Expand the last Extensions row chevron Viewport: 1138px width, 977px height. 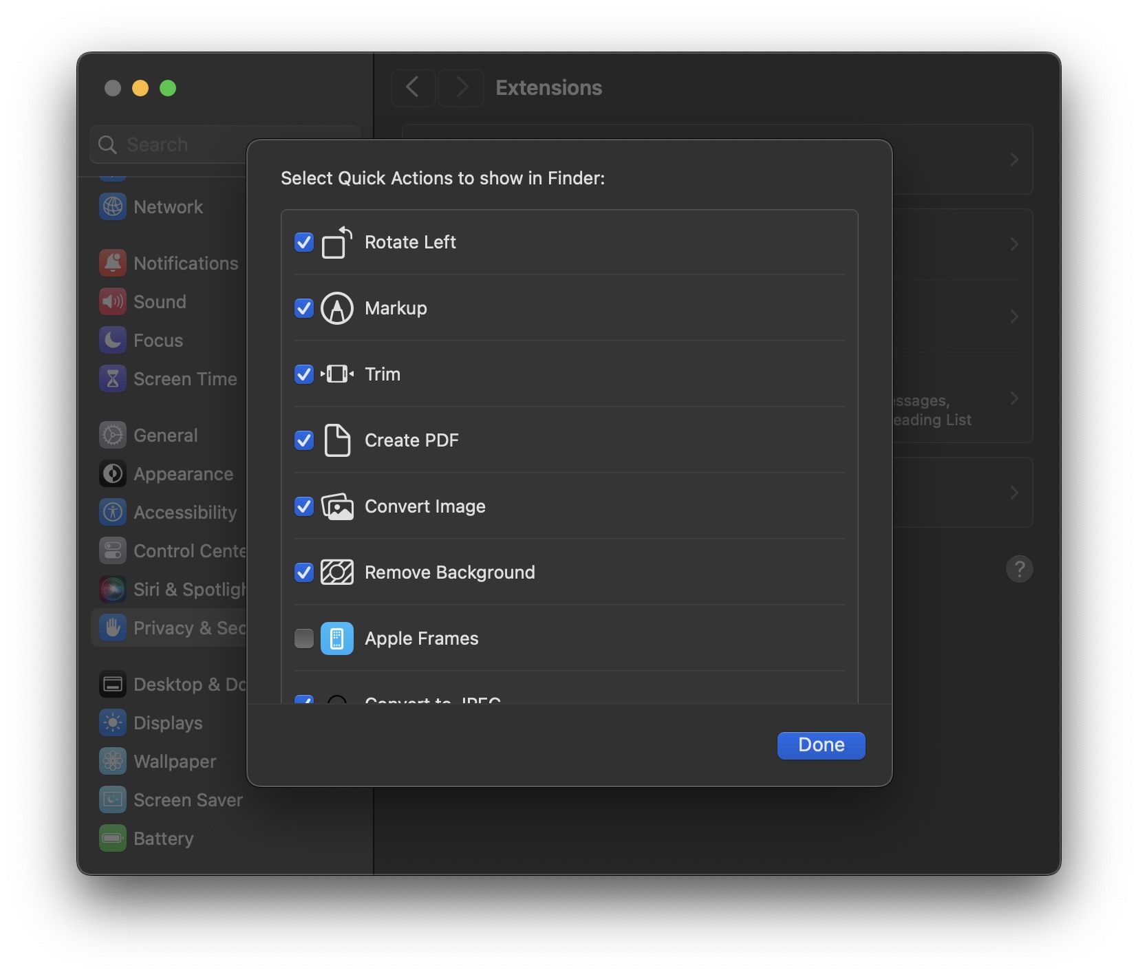tap(1013, 493)
